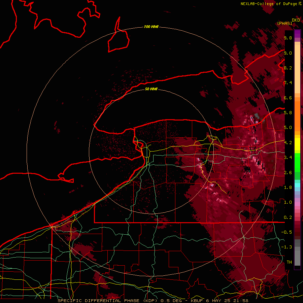Click the 9.8 value on the color scale
Screen dimensions: 303x303
point(288,38)
